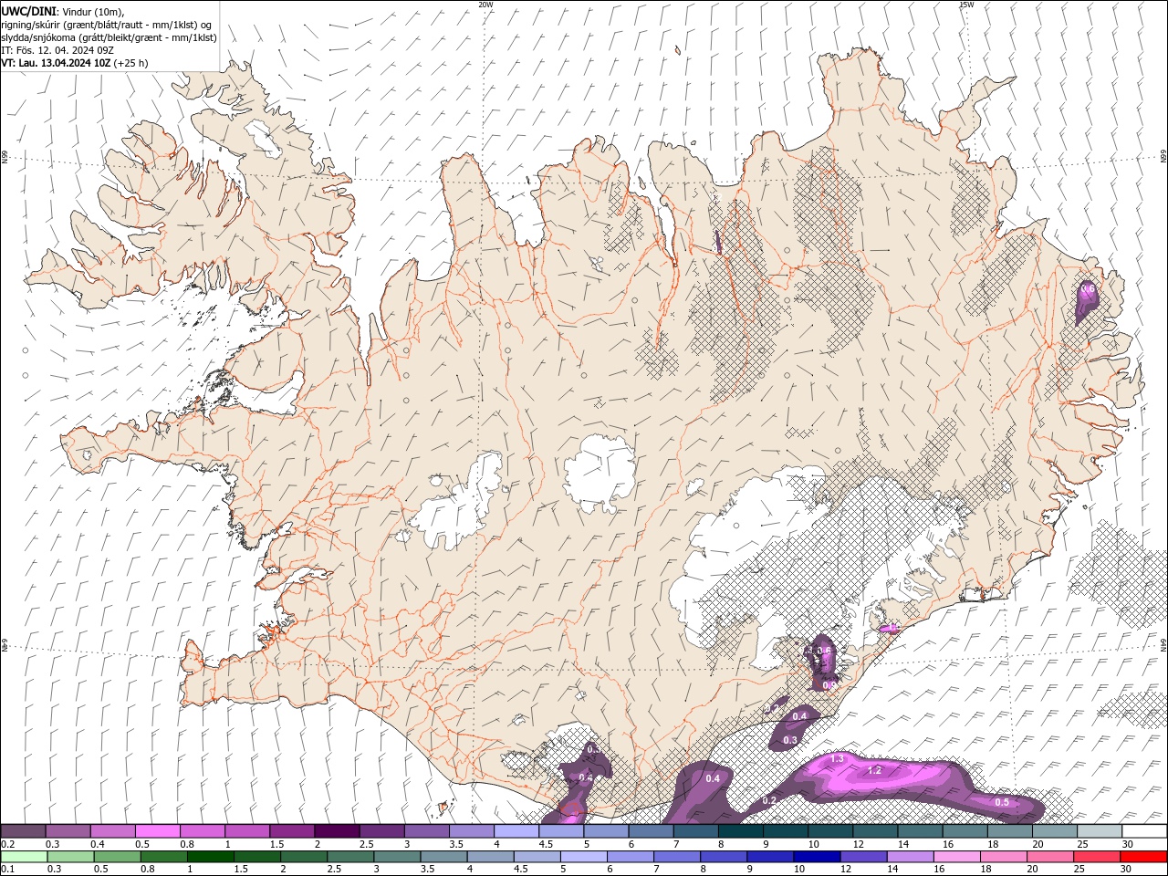This screenshot has height=876, width=1168.
Task: Click the "UWC/DINI: Vindur (10m)," title text
Action: (x=64, y=11)
